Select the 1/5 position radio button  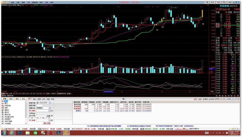pos(47,118)
